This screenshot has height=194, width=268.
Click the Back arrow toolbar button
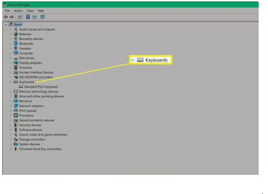(6, 17)
